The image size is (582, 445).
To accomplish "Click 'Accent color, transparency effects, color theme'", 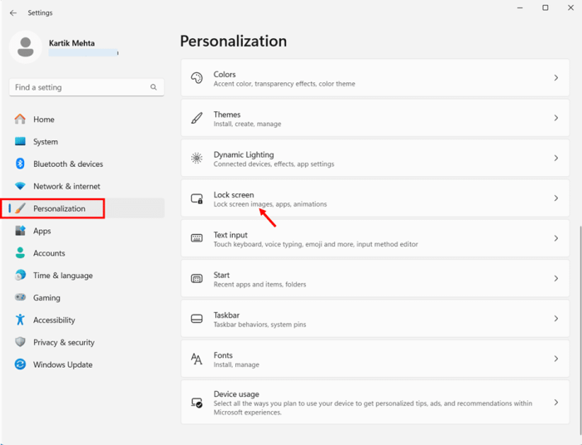I will pos(284,84).
